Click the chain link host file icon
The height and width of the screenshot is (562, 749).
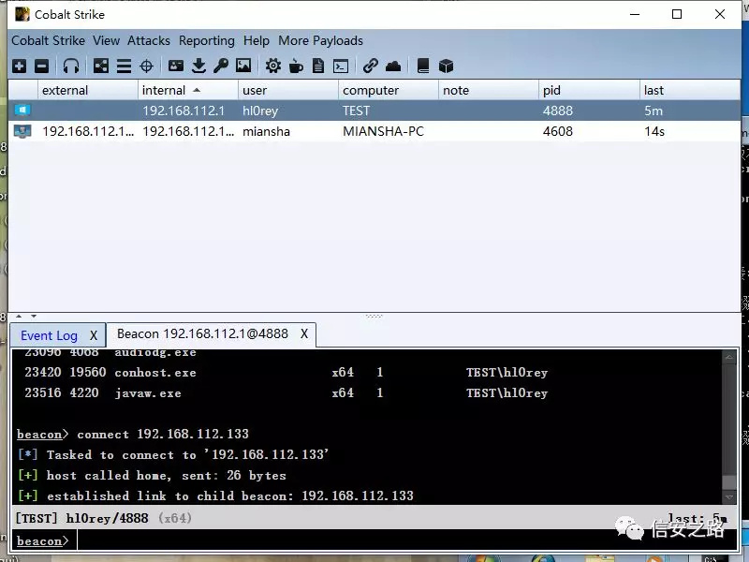point(370,66)
